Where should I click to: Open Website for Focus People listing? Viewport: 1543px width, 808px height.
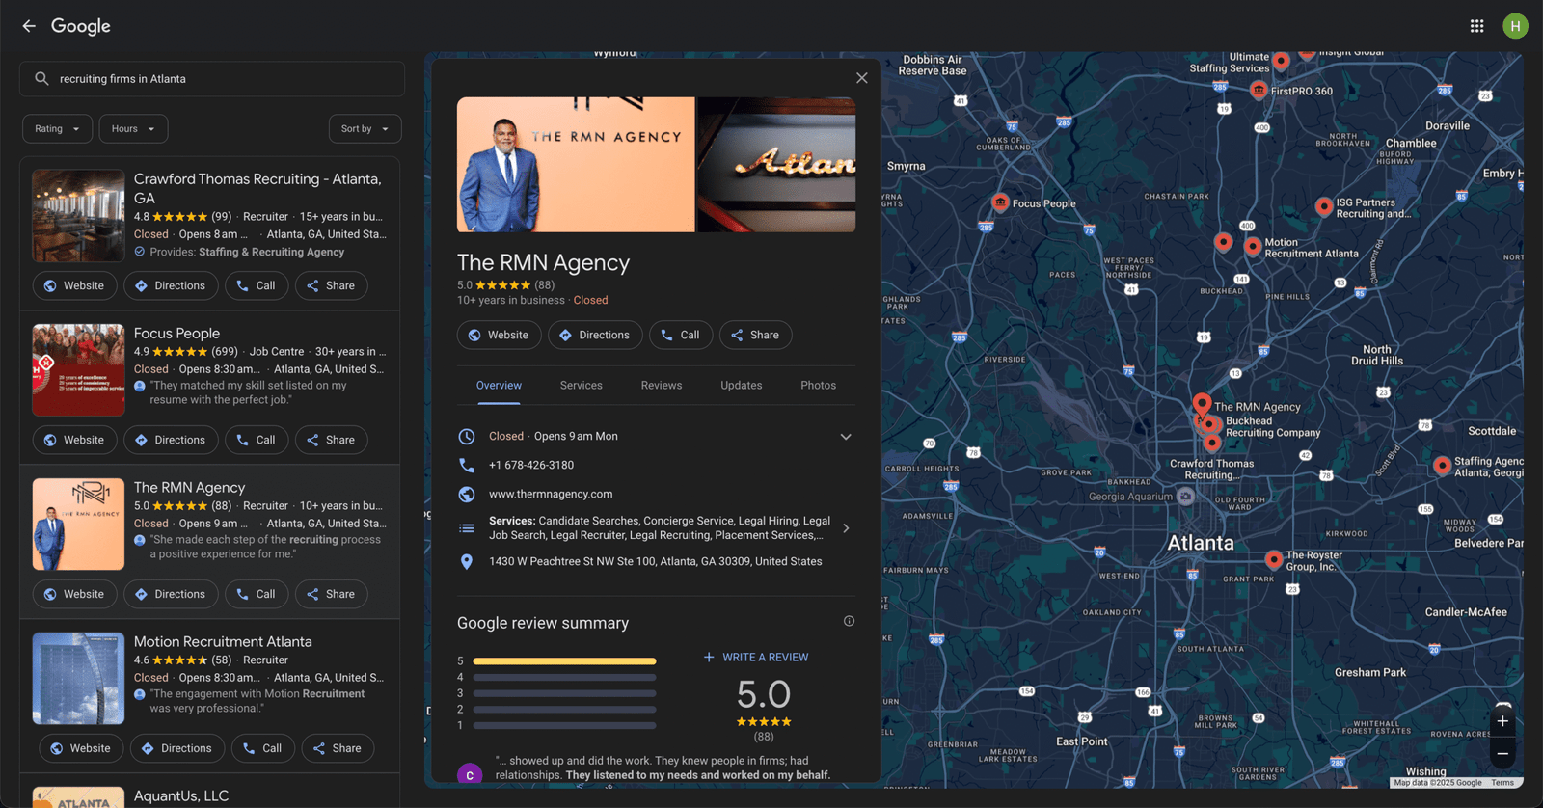(x=74, y=441)
